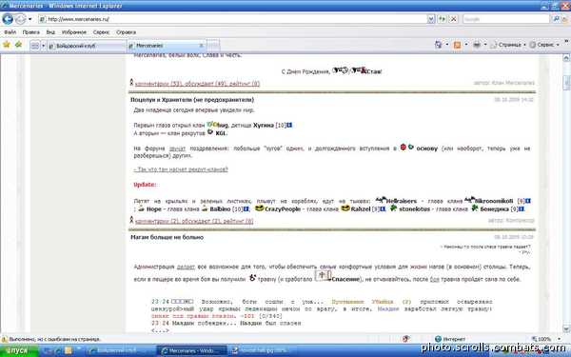Go to Home page via toolbar icon
The width and height of the screenshot is (571, 357).
[438, 45]
